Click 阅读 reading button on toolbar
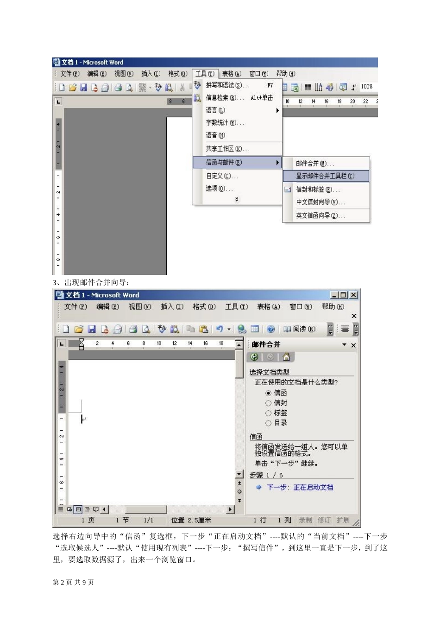Screen dimensions: 440x623 coord(300,329)
